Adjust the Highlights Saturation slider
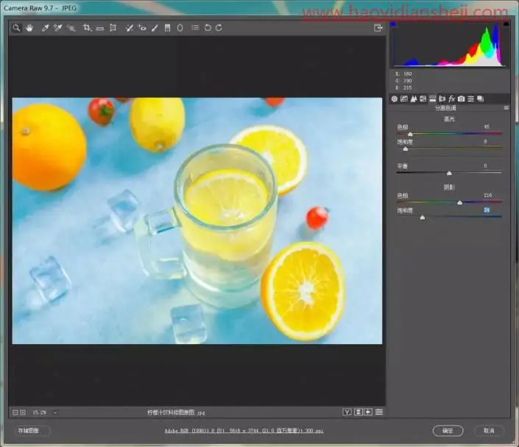 pyautogui.click(x=406, y=149)
